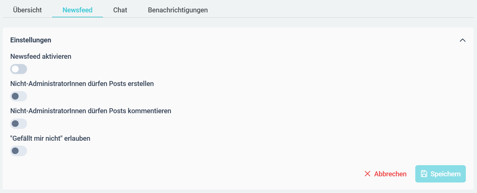Open the Übersicht tab

[27, 10]
